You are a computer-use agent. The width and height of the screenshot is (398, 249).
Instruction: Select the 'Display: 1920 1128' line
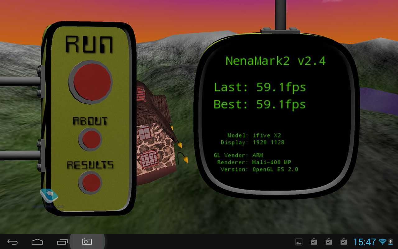(252, 142)
